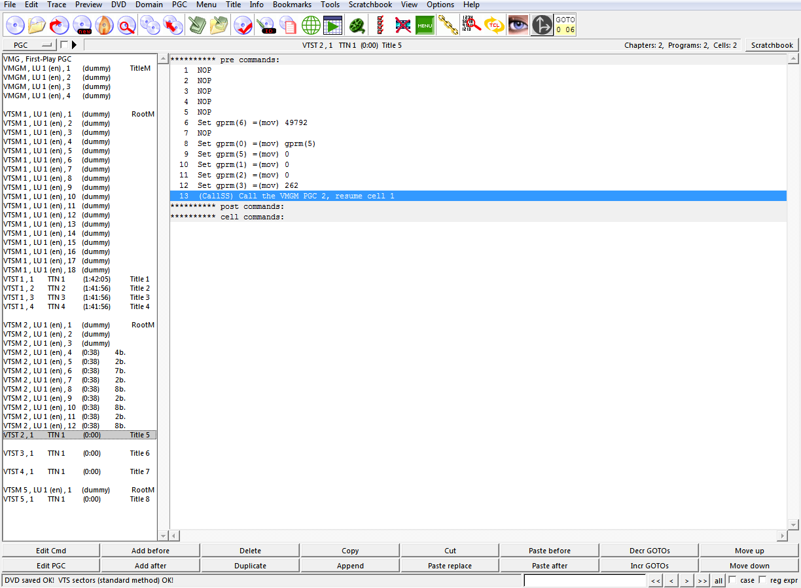Screen dimensions: 801x588
Task: Click the disc with magnifying glass icon
Action: tap(126, 25)
